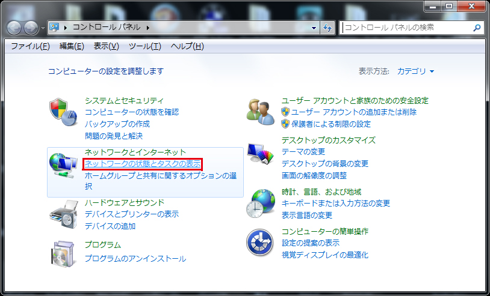Click ネットワークの状態とタスクの表示 link

click(143, 163)
